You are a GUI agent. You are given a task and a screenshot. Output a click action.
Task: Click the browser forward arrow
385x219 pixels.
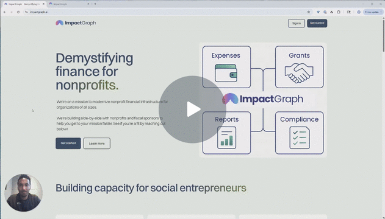[12, 12]
